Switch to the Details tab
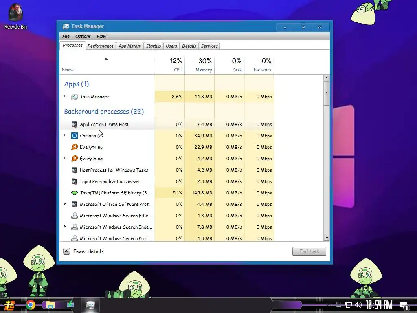The image size is (417, 313). point(189,46)
